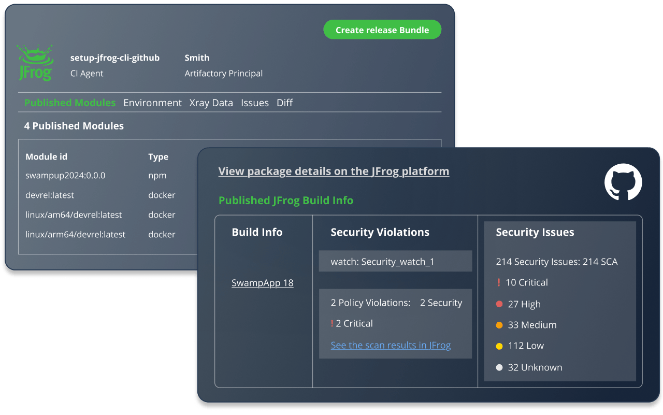Switch to the Environment tab
The height and width of the screenshot is (415, 663).
click(x=152, y=103)
